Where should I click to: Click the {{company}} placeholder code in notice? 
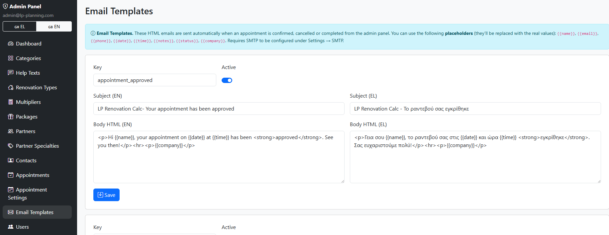point(213,41)
